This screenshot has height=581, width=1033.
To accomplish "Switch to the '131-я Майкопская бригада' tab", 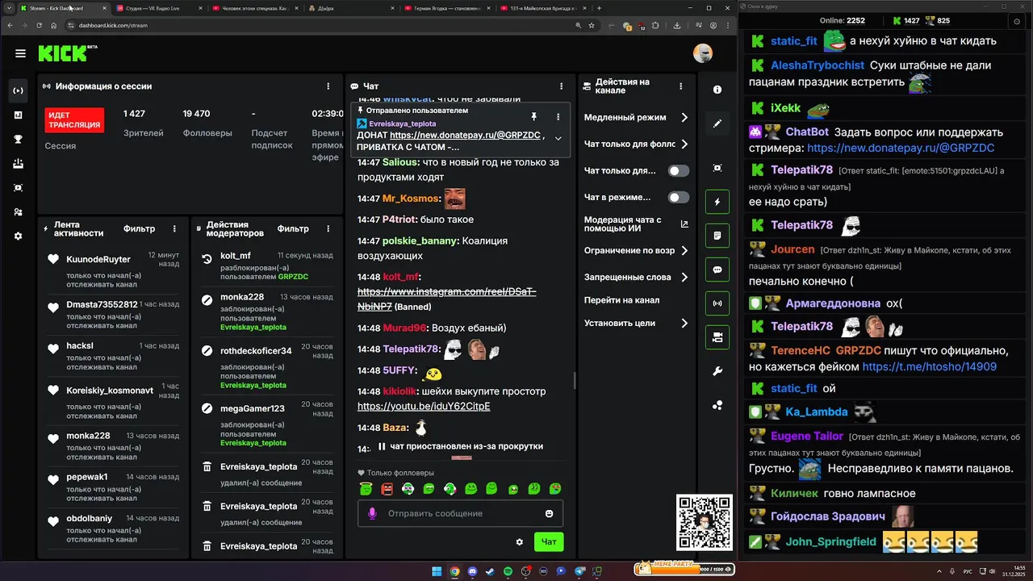I will click(x=542, y=8).
